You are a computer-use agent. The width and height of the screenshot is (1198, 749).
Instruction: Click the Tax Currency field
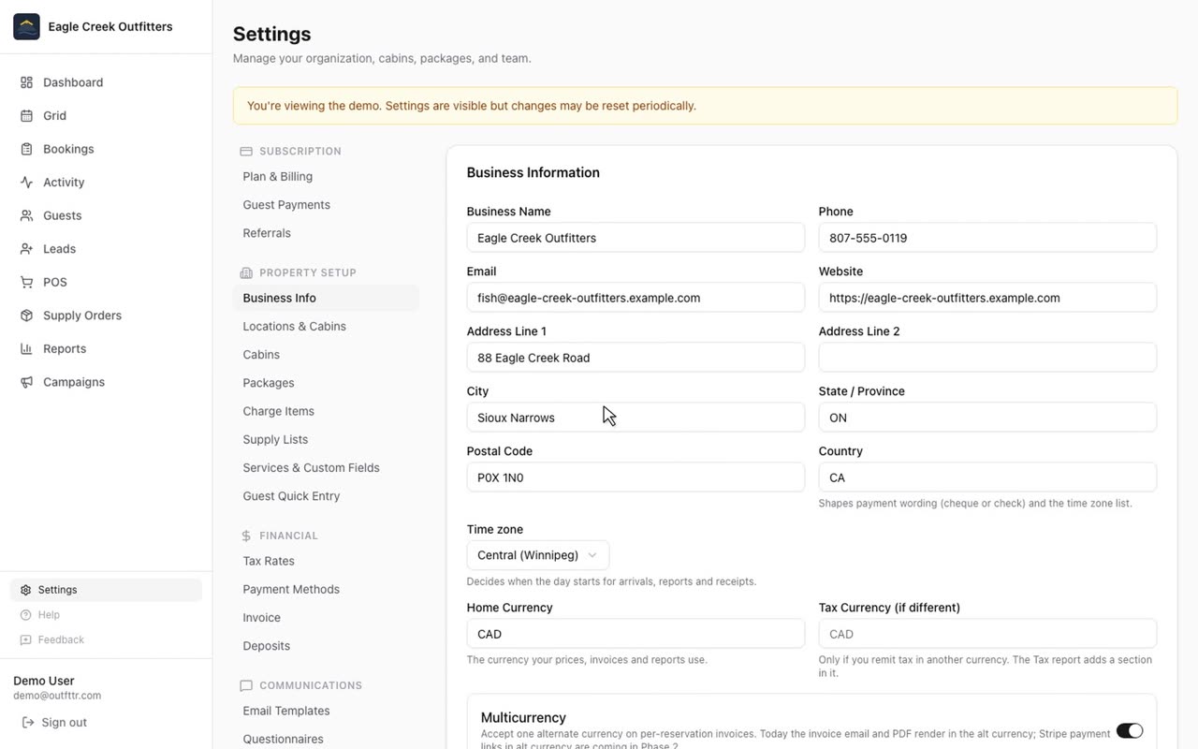click(x=987, y=634)
